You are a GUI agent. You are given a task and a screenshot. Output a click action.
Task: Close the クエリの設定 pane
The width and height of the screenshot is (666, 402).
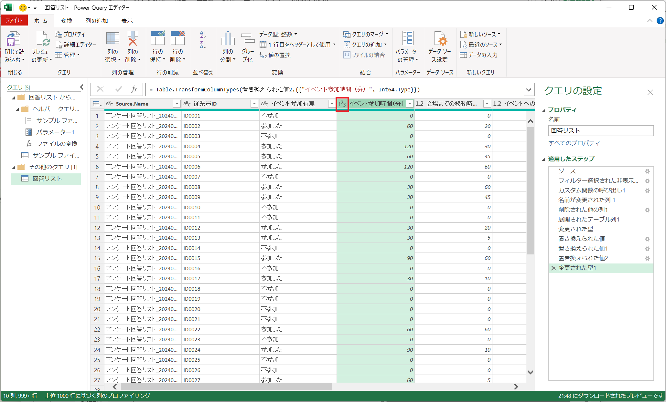coord(650,93)
